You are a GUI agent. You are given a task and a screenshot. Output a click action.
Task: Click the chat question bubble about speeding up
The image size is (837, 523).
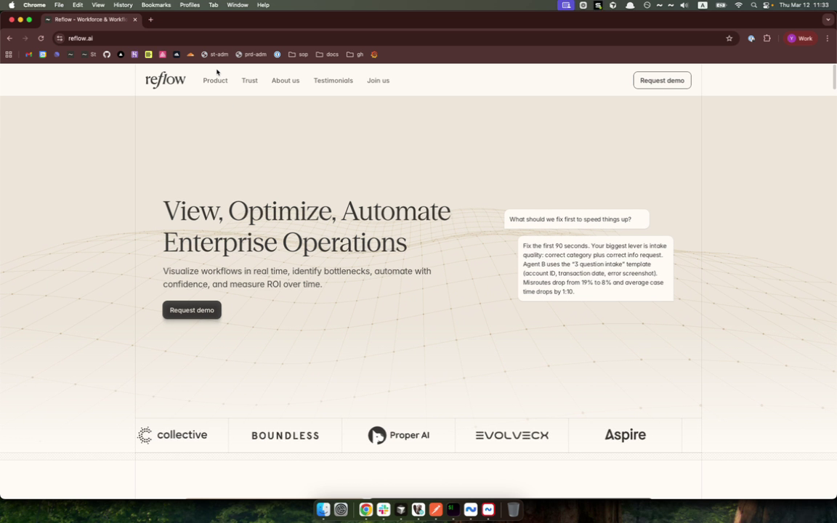coord(576,219)
